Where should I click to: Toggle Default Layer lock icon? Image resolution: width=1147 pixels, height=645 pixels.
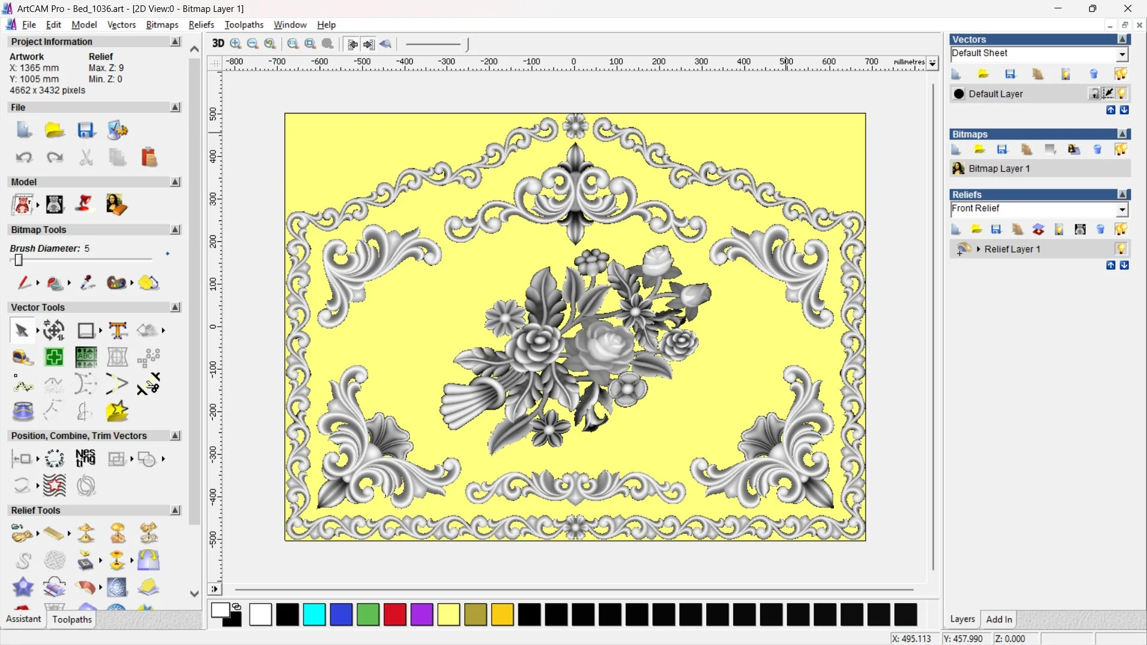tap(1094, 94)
